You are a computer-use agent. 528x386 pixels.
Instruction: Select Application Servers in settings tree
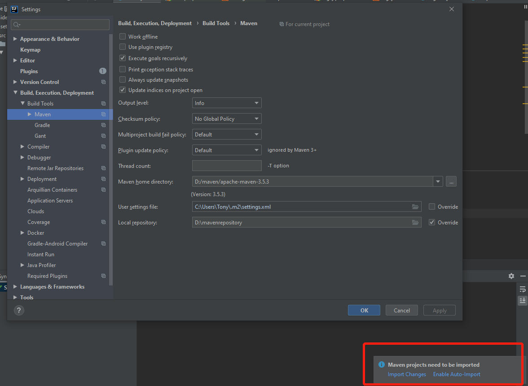click(50, 201)
